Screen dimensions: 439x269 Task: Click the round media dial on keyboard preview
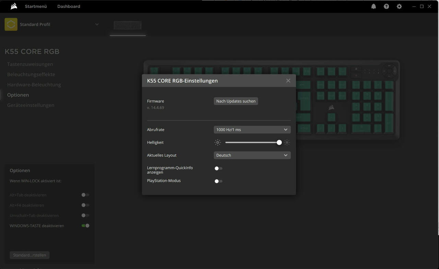pyautogui.click(x=389, y=71)
